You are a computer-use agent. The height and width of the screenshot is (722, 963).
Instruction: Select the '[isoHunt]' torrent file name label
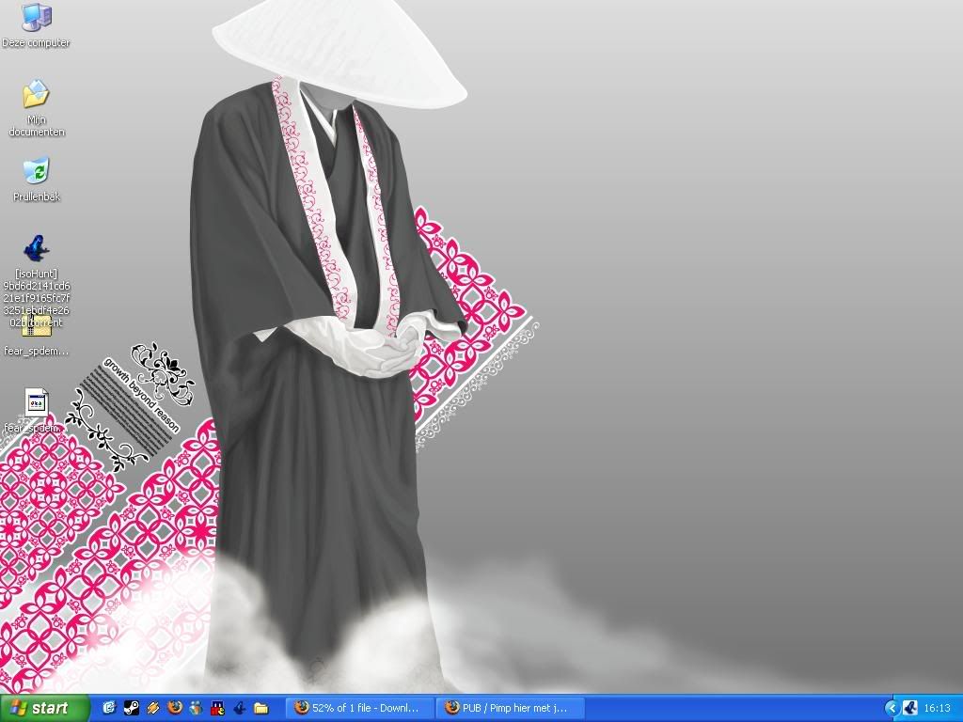37,298
